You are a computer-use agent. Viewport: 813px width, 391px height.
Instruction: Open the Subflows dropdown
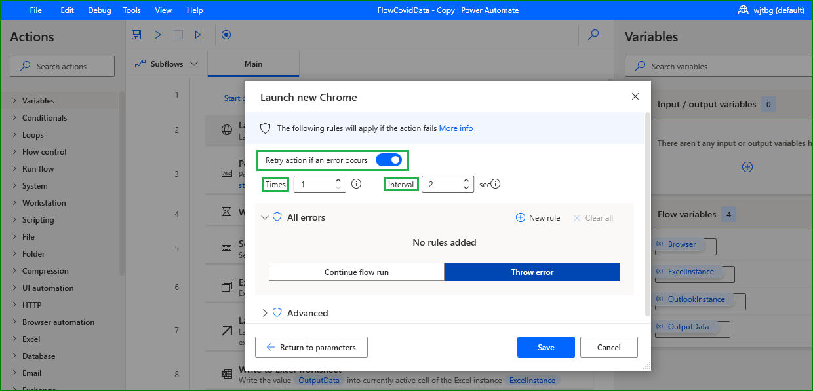click(x=166, y=64)
